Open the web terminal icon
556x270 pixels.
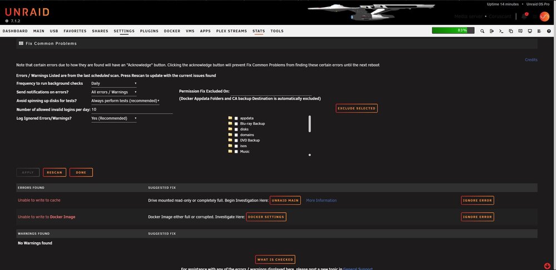coord(501,31)
